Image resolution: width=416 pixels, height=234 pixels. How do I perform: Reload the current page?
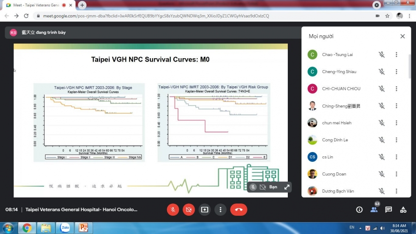[26, 16]
